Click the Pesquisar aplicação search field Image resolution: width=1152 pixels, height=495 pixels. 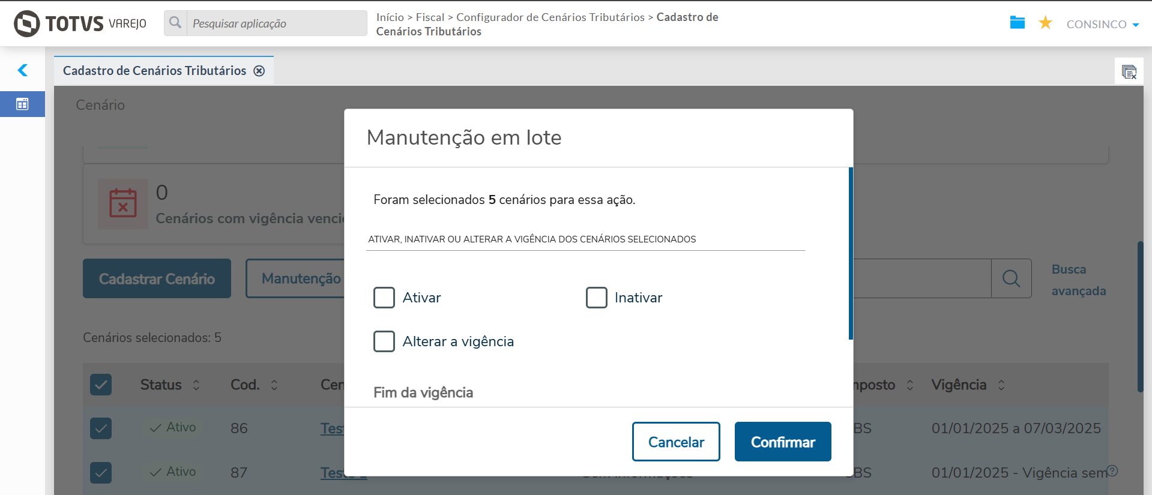click(276, 23)
